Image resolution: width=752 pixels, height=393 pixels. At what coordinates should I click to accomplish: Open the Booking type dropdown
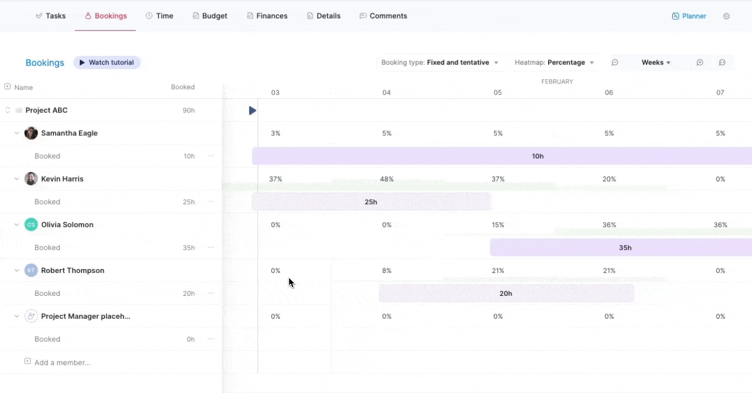439,63
